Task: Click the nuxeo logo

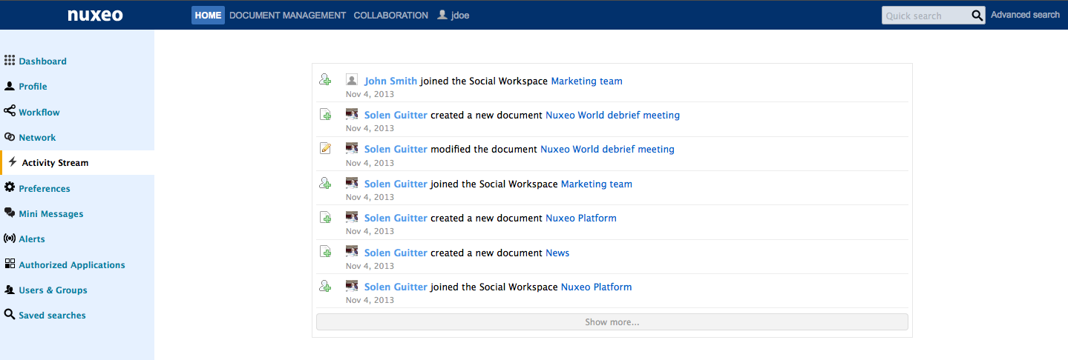Action: point(95,16)
